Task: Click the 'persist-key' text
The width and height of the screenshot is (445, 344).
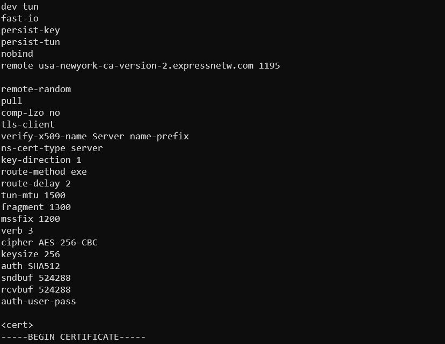Action: (31, 31)
